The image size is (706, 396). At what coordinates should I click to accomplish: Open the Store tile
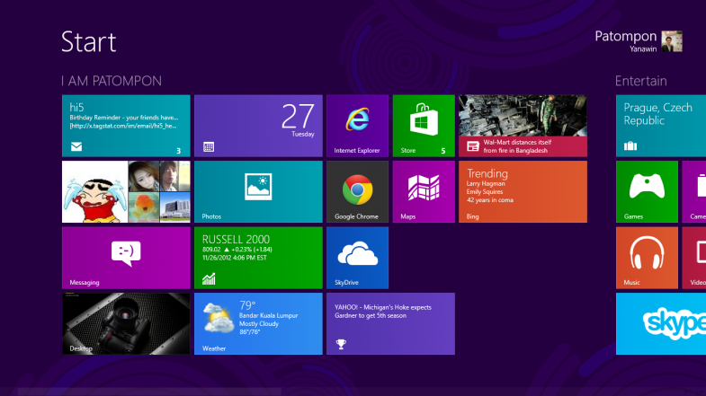pos(423,126)
